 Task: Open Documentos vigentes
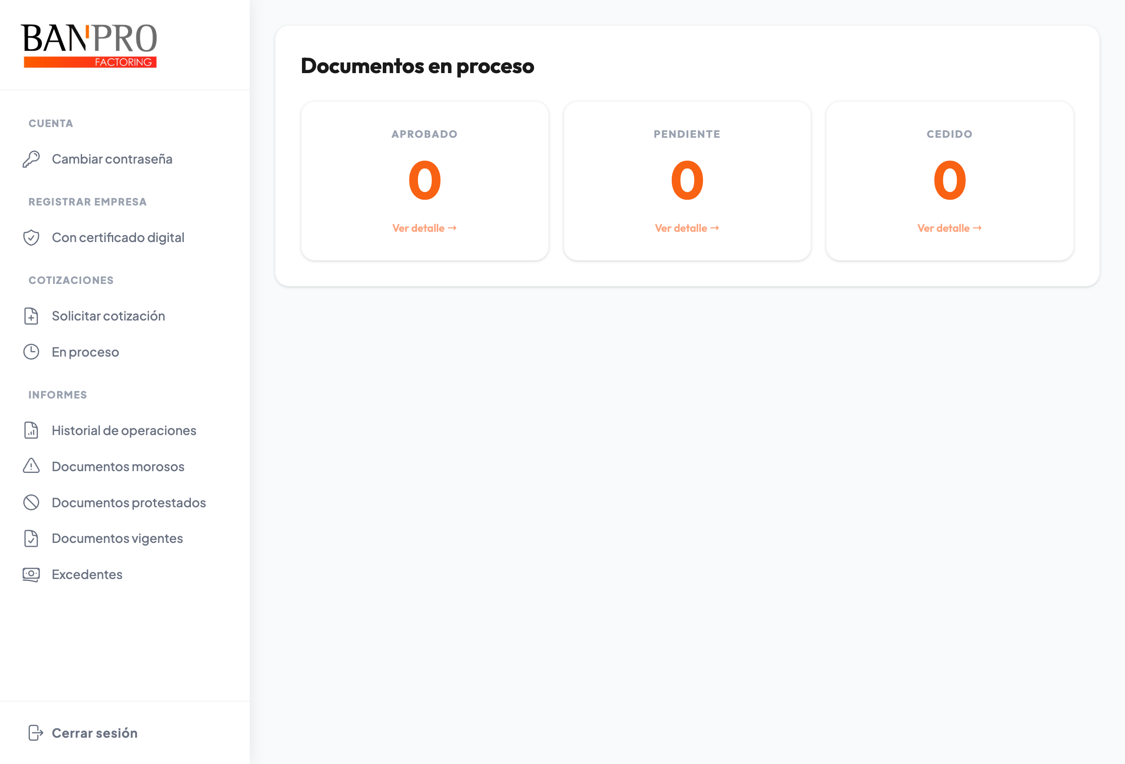(x=117, y=538)
